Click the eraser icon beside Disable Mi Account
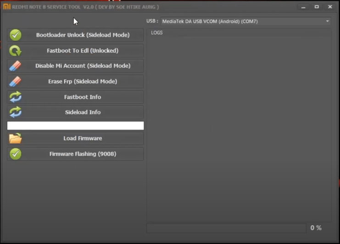Viewport: 340px width, 244px height. [16, 66]
